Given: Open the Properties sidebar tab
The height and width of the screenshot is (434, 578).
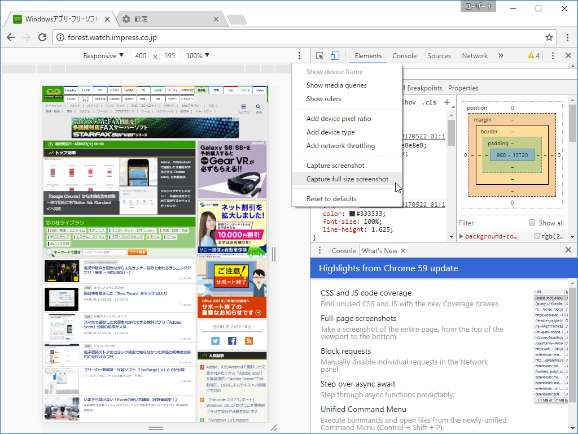Looking at the screenshot, I should (463, 88).
